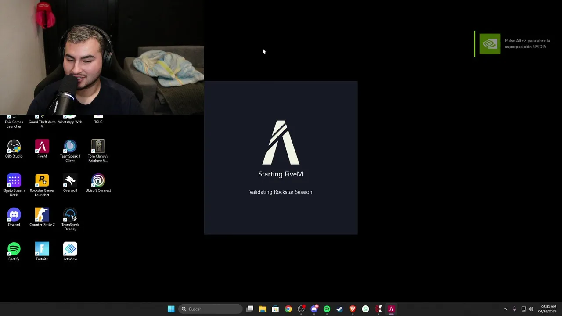
Task: Click the microphone icon in system tray
Action: pyautogui.click(x=515, y=309)
